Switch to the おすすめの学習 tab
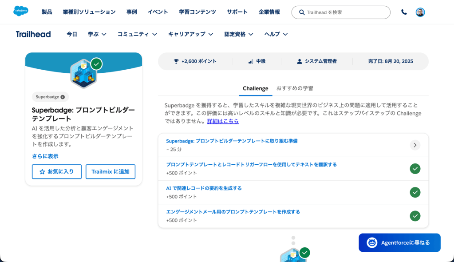This screenshot has height=262, width=454. tap(295, 88)
